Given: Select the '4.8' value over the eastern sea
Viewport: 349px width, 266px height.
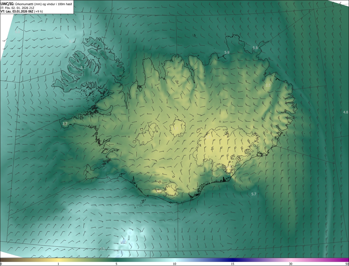Looking at the screenshot, I should (x=345, y=112).
